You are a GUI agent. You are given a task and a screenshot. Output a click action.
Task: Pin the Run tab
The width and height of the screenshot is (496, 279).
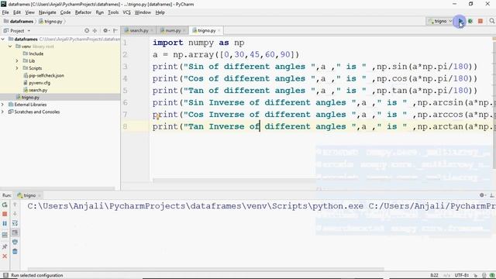(x=5, y=246)
